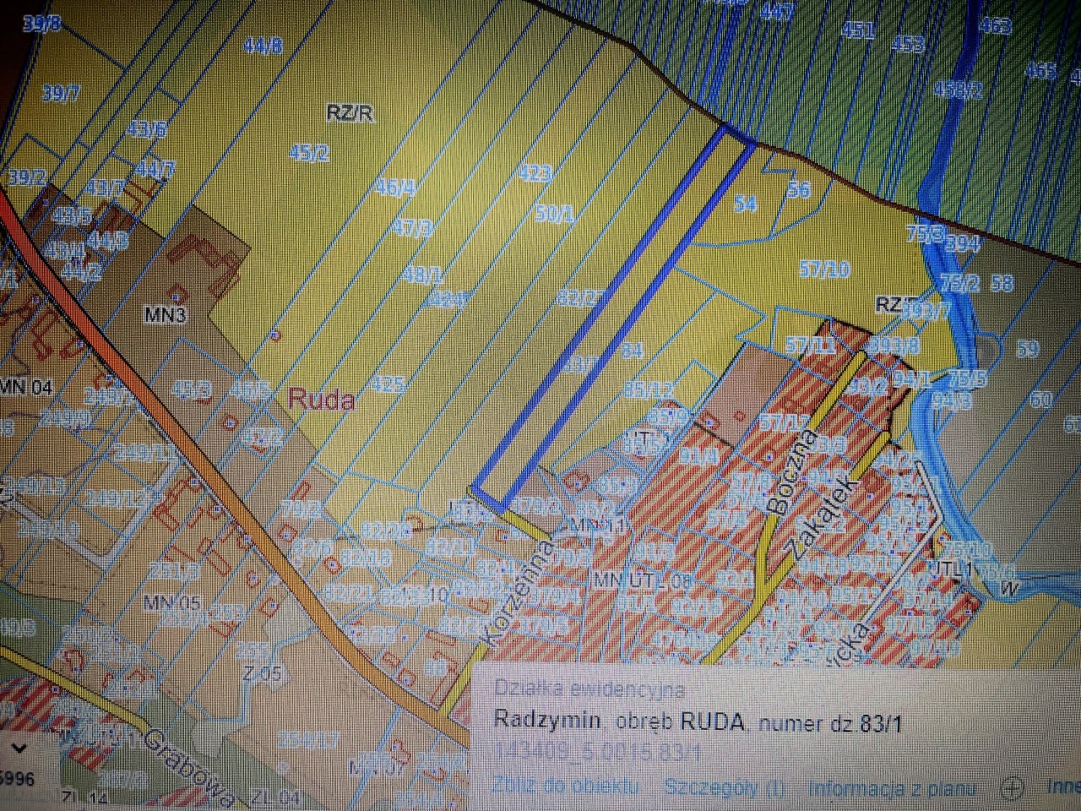Click the parcel identifier 143409_5.0015.83/1
The image size is (1081, 811).
pos(597,752)
